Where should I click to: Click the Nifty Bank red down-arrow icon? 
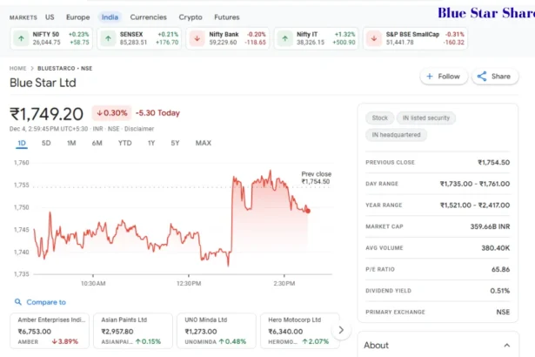[x=197, y=38]
